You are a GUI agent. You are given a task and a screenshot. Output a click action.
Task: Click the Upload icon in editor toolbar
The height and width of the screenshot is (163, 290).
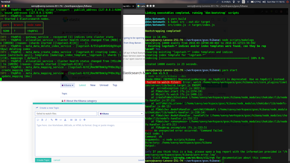point(65,120)
